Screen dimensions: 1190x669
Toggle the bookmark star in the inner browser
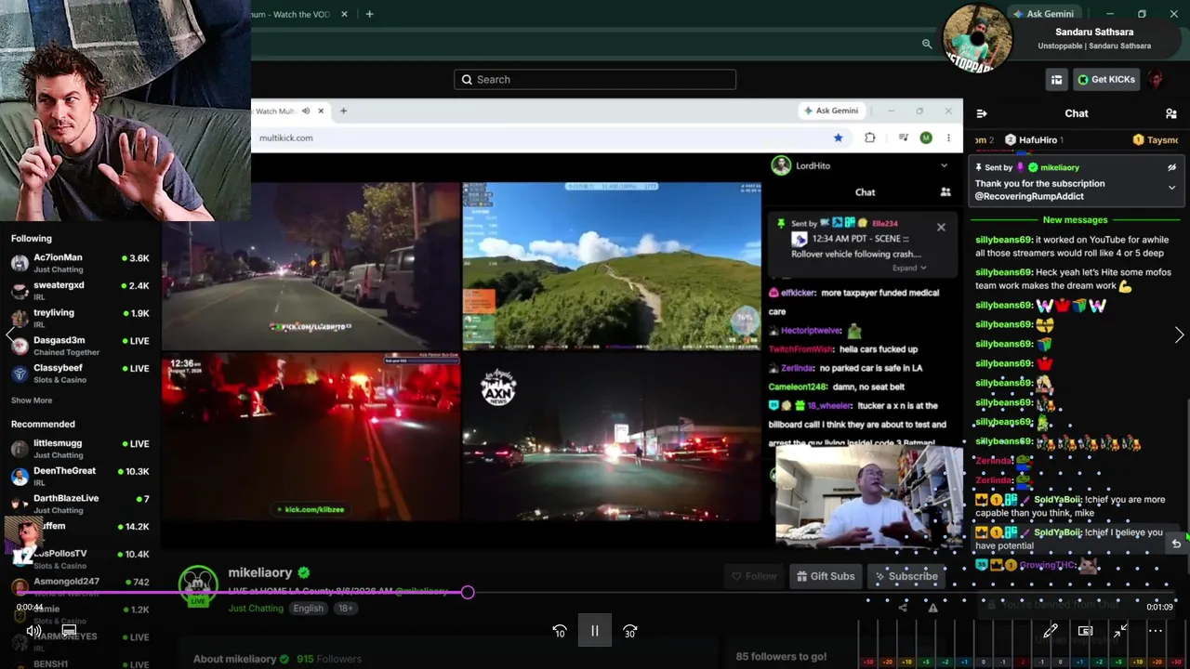(838, 138)
